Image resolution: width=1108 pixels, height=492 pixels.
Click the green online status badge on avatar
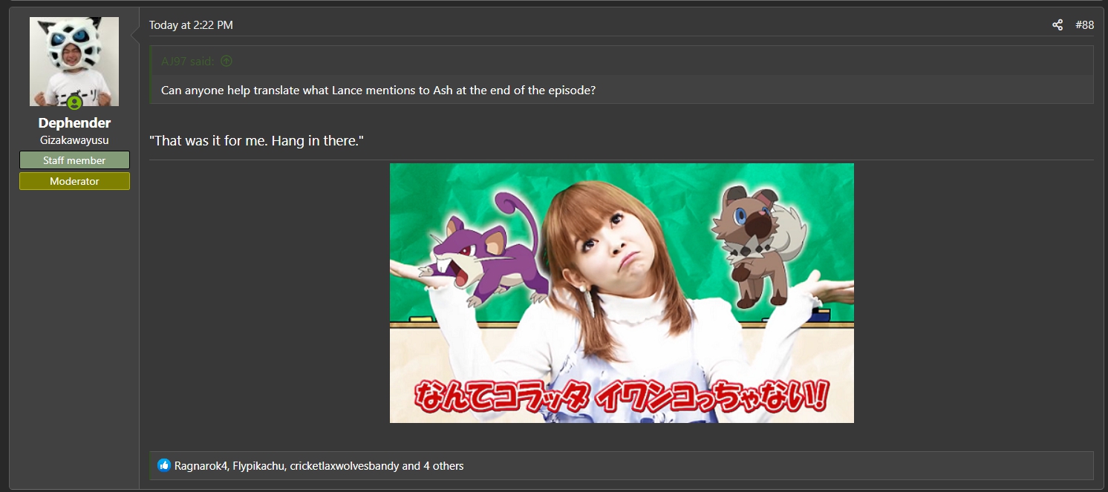point(74,102)
